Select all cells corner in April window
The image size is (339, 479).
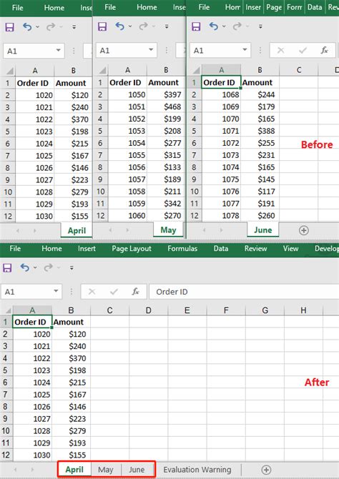(x=10, y=71)
